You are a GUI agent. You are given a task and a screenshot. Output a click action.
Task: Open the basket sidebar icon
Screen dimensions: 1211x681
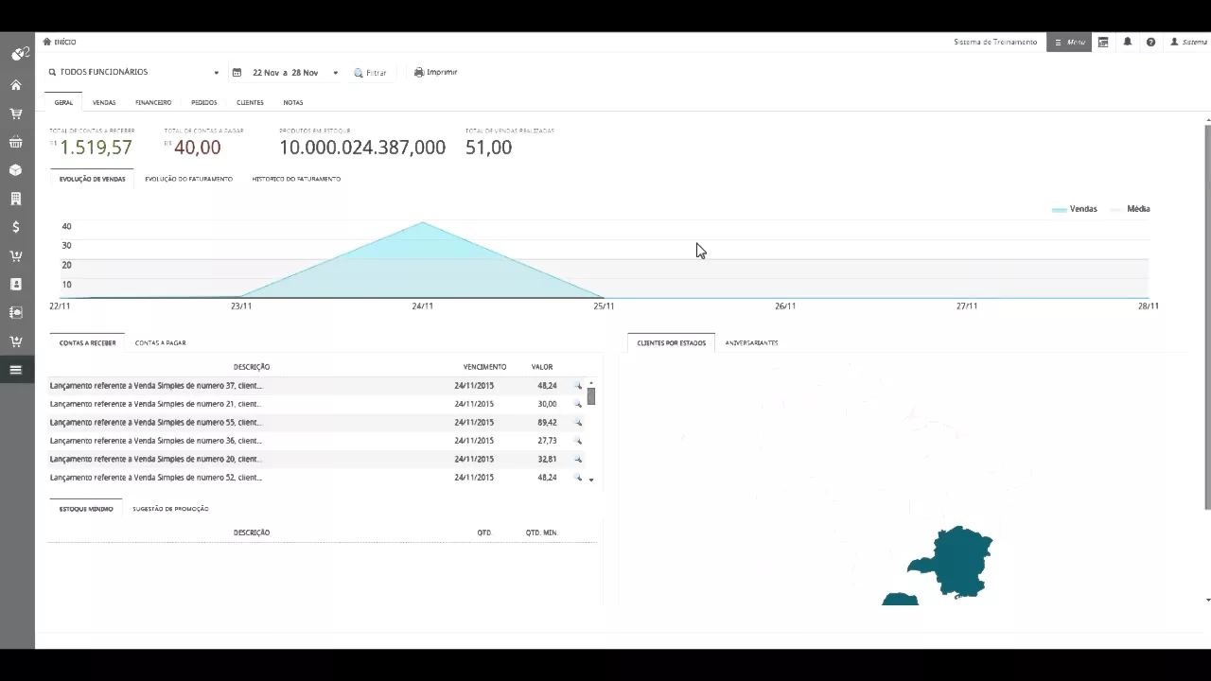tap(16, 142)
